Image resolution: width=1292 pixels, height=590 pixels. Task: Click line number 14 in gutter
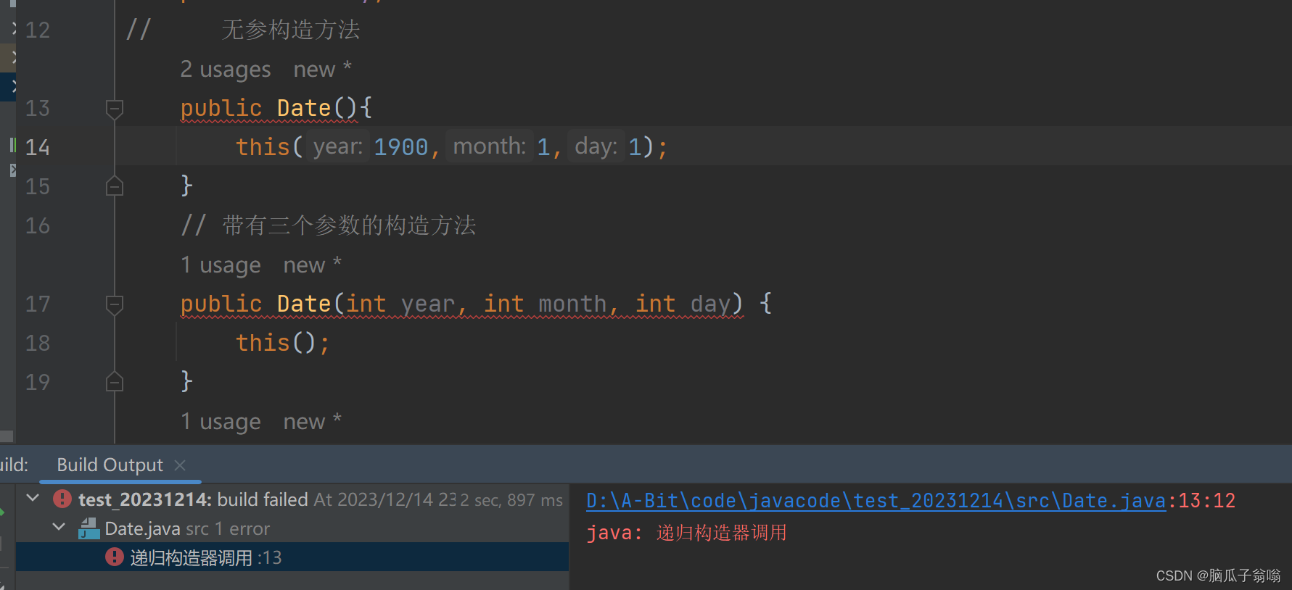click(38, 148)
